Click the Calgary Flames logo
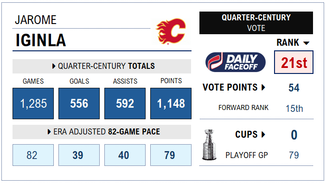The image size is (326, 183). tap(171, 31)
